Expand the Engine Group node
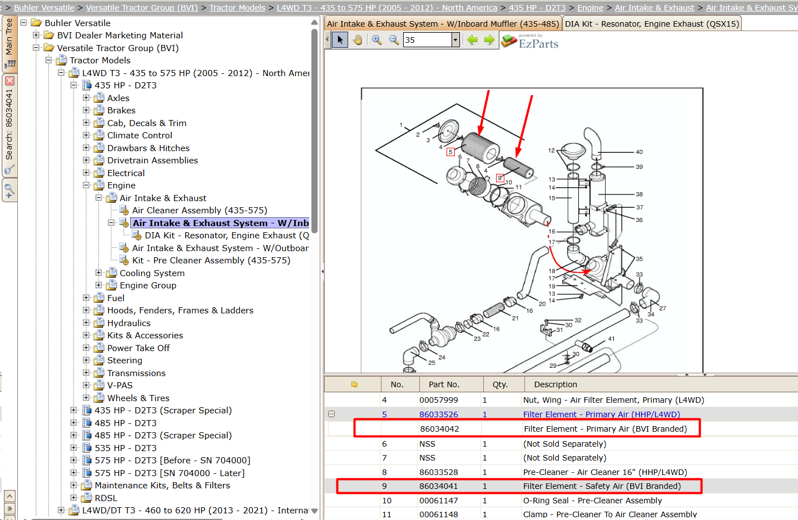The height and width of the screenshot is (520, 798). [98, 285]
